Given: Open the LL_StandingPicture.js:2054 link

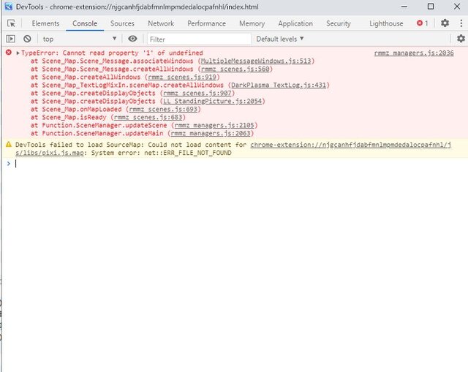Looking at the screenshot, I should [212, 101].
